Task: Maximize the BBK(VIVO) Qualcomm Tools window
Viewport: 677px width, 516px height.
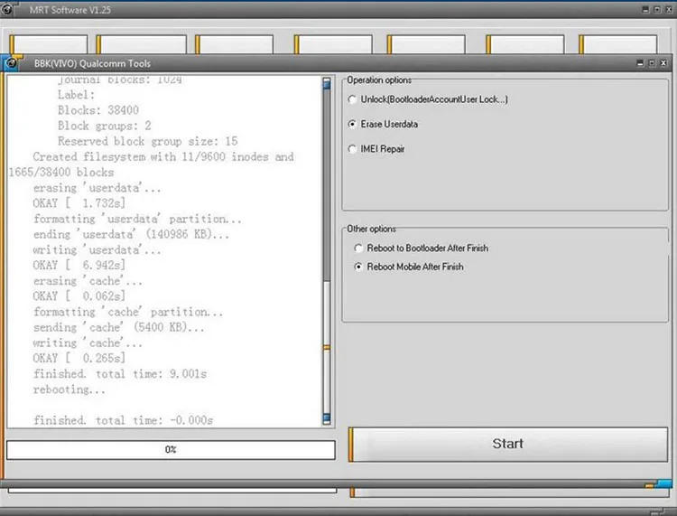Action: click(x=652, y=63)
